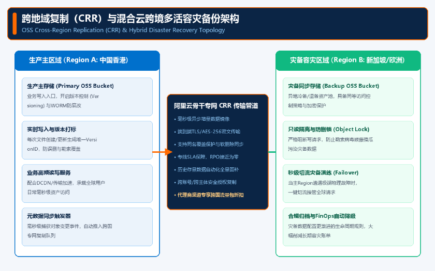Select the bullet 端到端TLS/AES-256密文传输
Viewport: 435px width, 271px height.
207,132
